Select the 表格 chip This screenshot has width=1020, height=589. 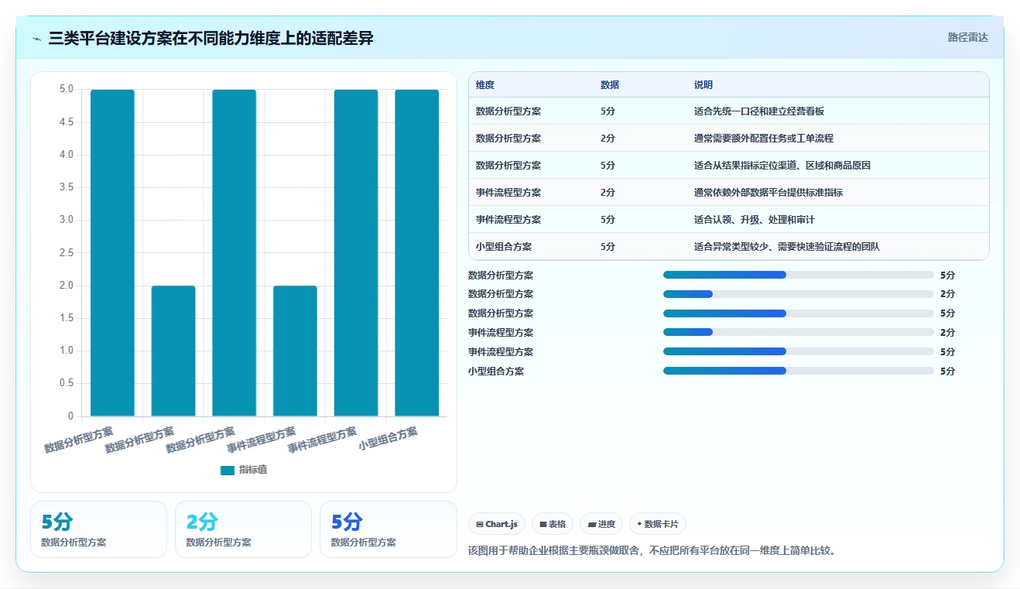click(553, 524)
